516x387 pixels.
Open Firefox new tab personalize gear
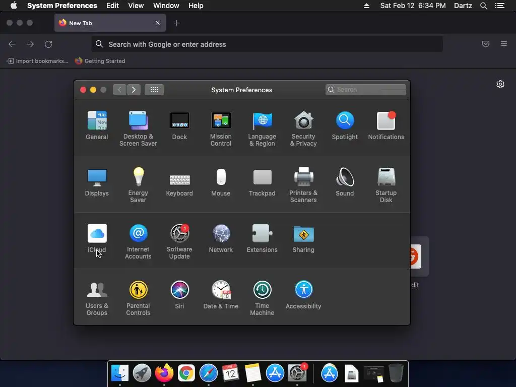pyautogui.click(x=500, y=84)
